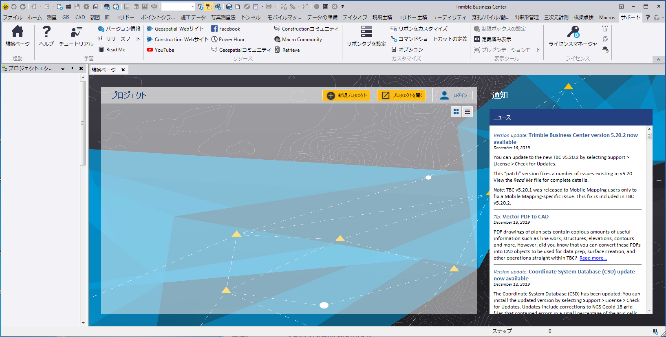Switch to CAD ribbon tab
This screenshot has height=337, width=666.
click(x=80, y=17)
